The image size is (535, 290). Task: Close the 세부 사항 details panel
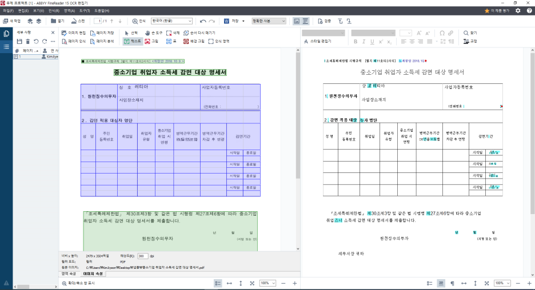click(53, 33)
